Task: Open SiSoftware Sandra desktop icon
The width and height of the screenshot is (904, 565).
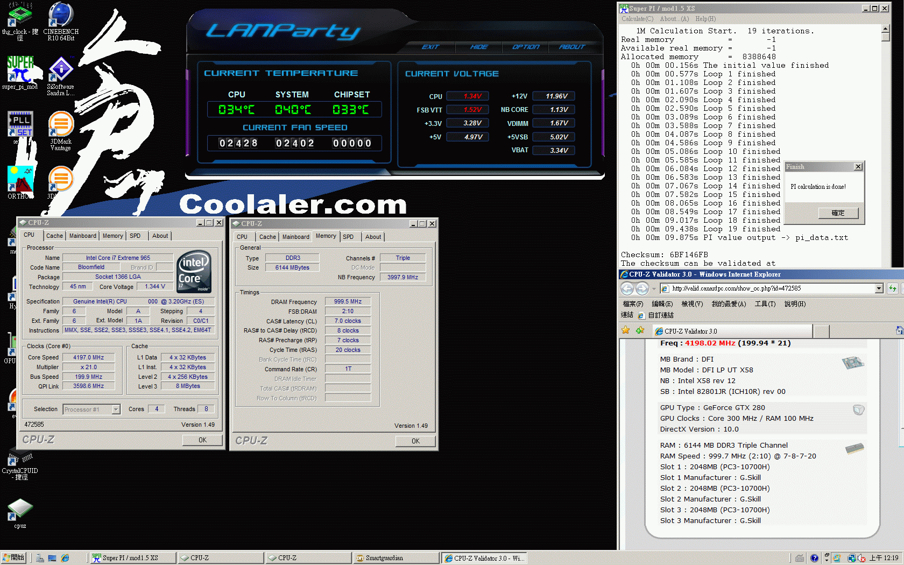Action: pos(61,76)
